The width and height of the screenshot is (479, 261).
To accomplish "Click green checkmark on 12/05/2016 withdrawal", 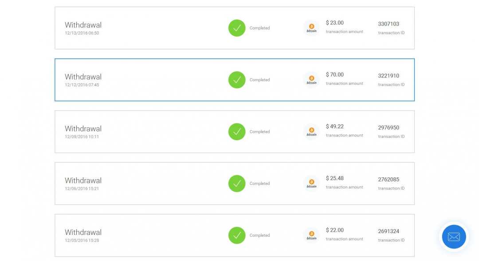I will coord(237,235).
